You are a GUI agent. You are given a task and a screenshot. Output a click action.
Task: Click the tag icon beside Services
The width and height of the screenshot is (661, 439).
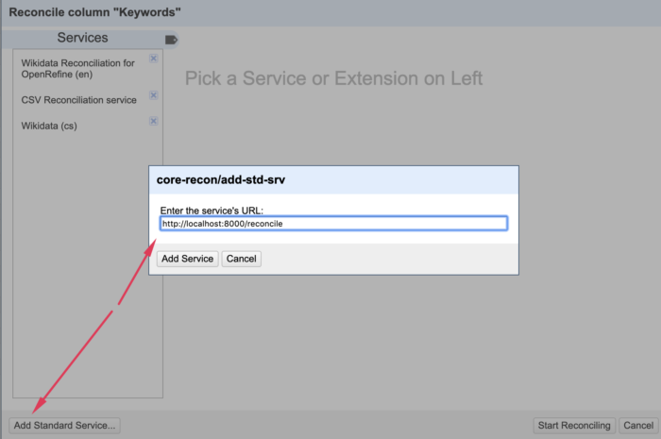point(171,40)
